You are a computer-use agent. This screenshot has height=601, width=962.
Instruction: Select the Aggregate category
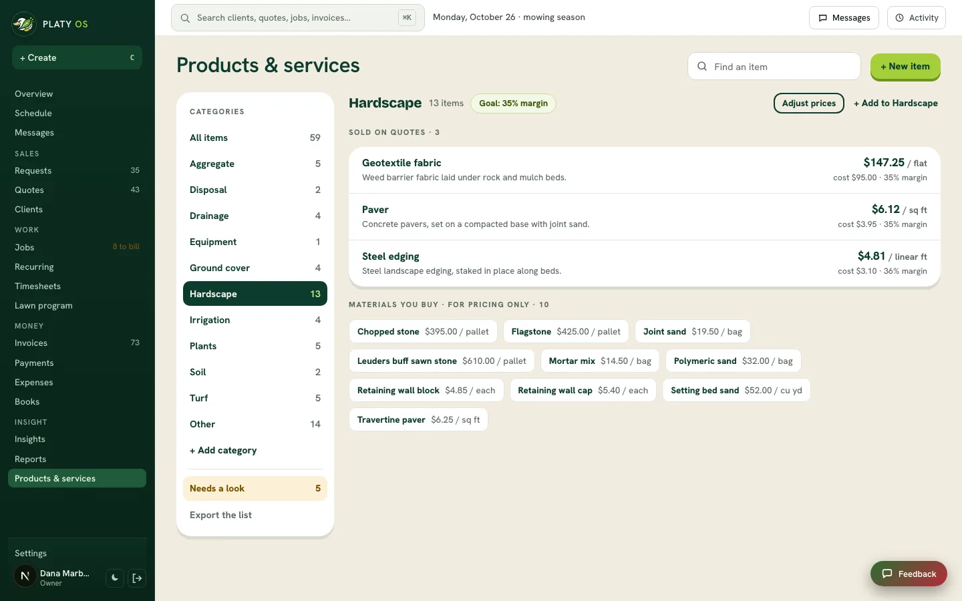255,164
